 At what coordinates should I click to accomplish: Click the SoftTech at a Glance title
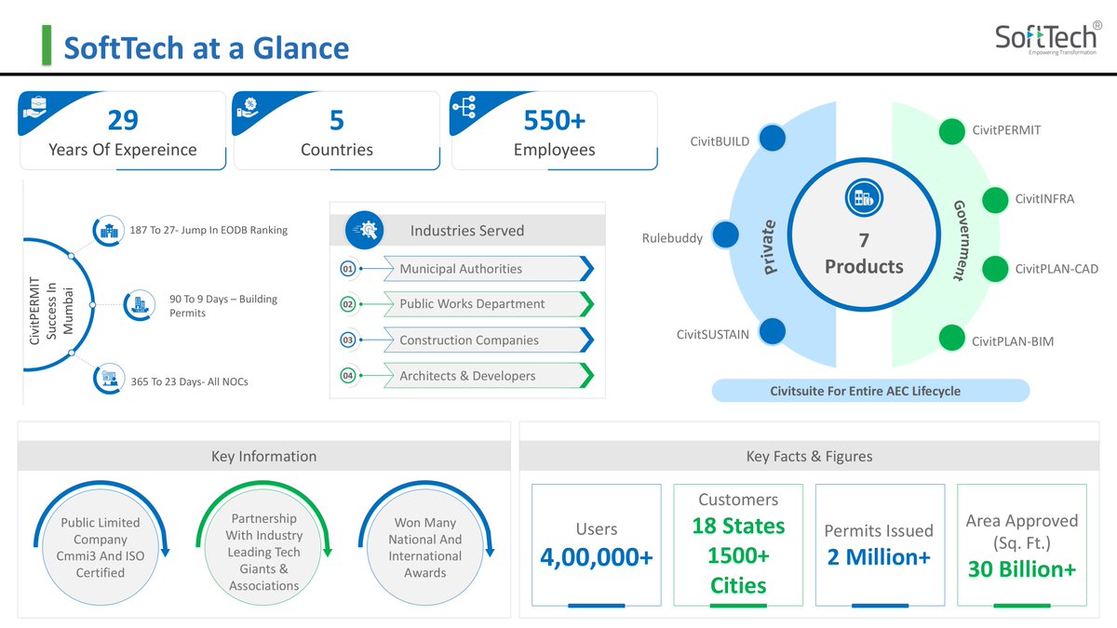(206, 47)
